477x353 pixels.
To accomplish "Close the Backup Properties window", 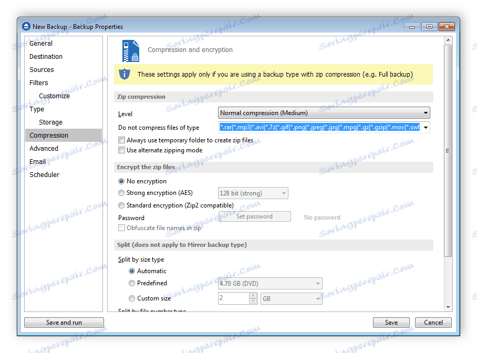I will (x=447, y=27).
